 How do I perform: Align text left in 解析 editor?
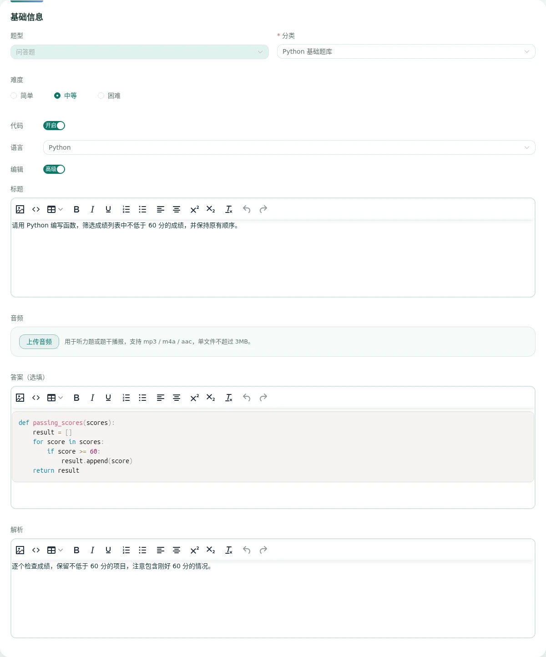pos(161,550)
